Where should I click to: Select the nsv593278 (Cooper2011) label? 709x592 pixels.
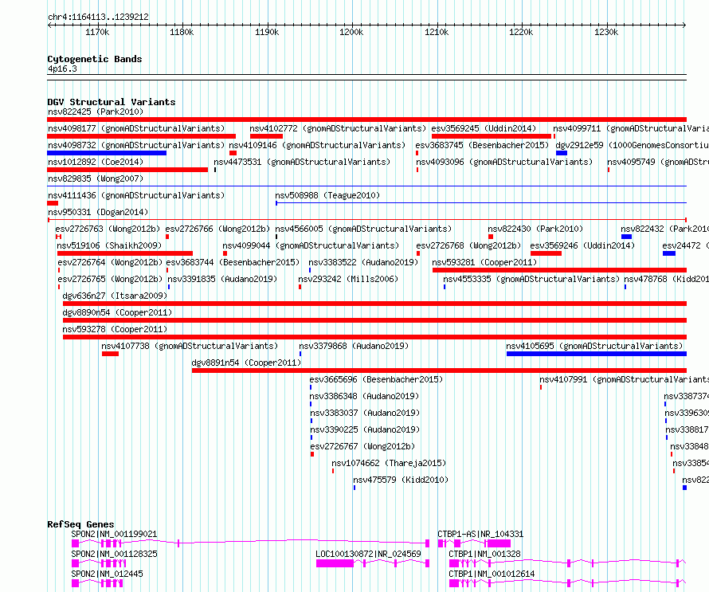coord(115,329)
